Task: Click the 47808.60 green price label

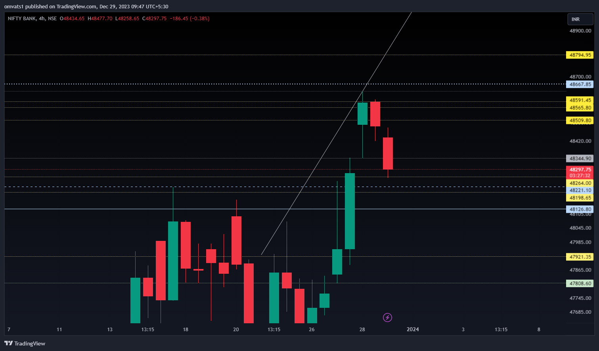Action: pyautogui.click(x=580, y=283)
